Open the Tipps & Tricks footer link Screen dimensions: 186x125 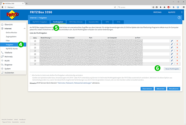(x=6, y=122)
